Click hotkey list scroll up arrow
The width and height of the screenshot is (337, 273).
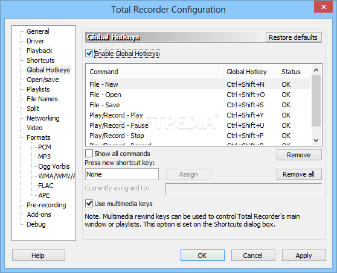pos(316,70)
